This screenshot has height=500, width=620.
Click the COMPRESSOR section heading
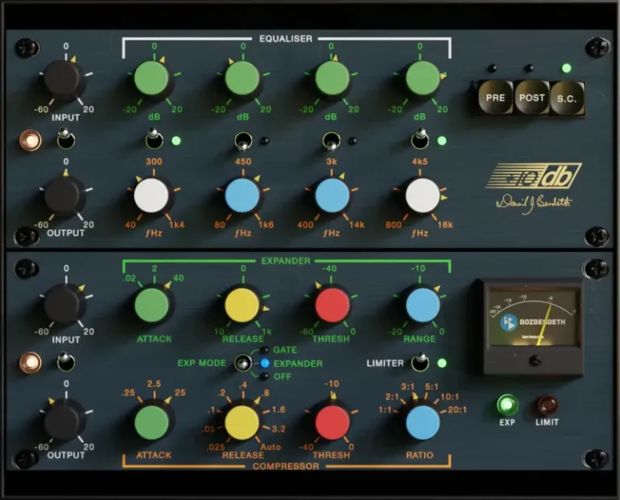(x=286, y=466)
